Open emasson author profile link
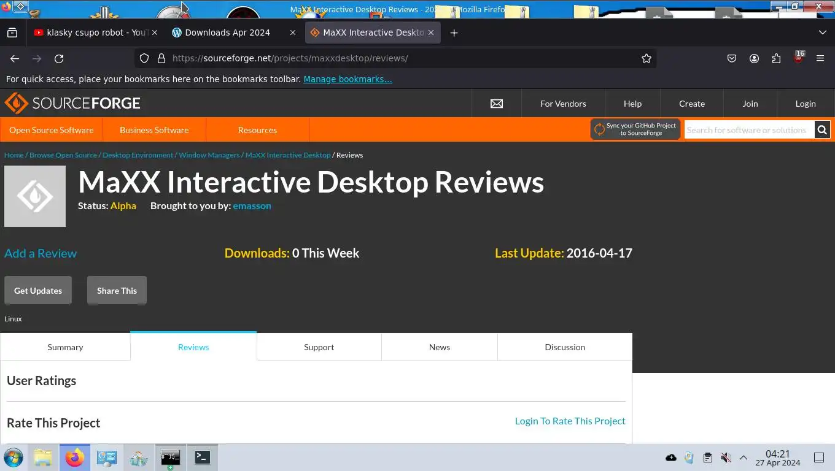Screen dimensions: 835x471 pos(252,205)
